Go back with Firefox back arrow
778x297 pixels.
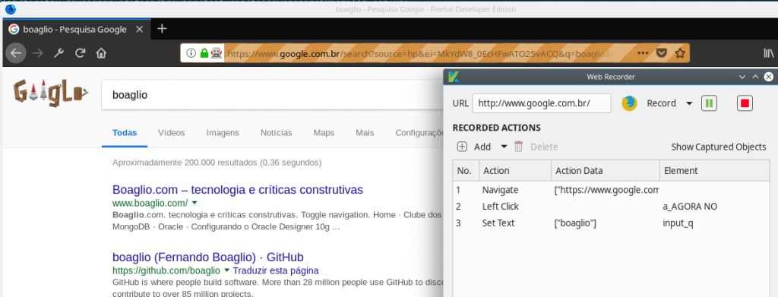click(16, 53)
